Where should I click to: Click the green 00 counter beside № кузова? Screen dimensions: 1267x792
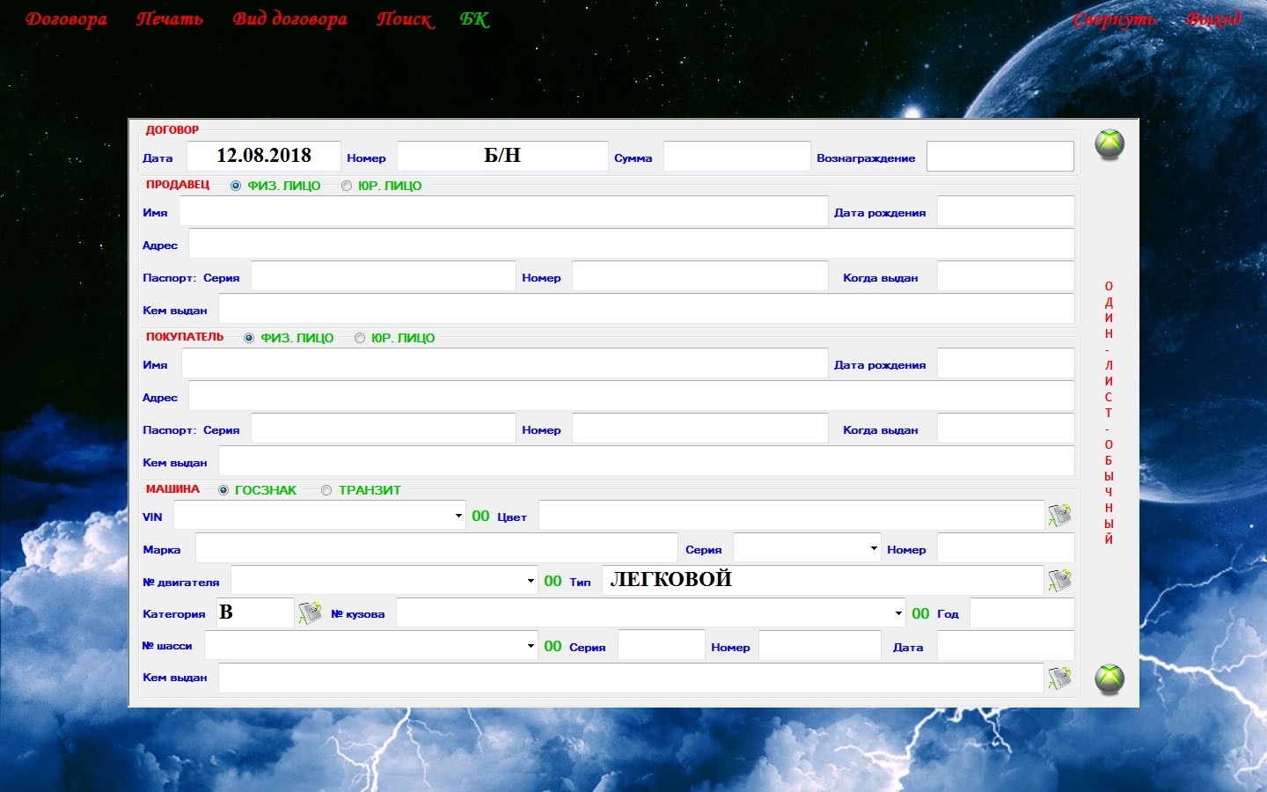pos(920,613)
